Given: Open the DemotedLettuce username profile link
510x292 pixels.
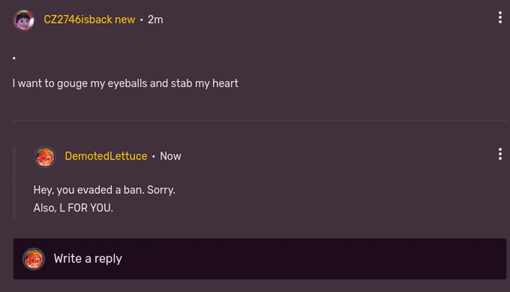Looking at the screenshot, I should (106, 156).
